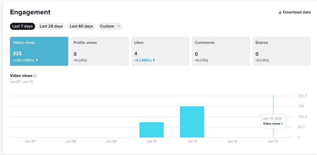Click the up arrow in Likes card
The image size is (317, 155).
point(154,60)
